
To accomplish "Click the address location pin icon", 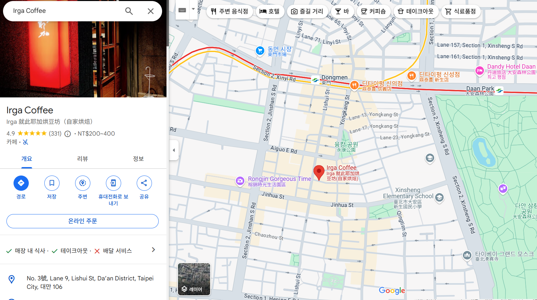I will [x=12, y=279].
